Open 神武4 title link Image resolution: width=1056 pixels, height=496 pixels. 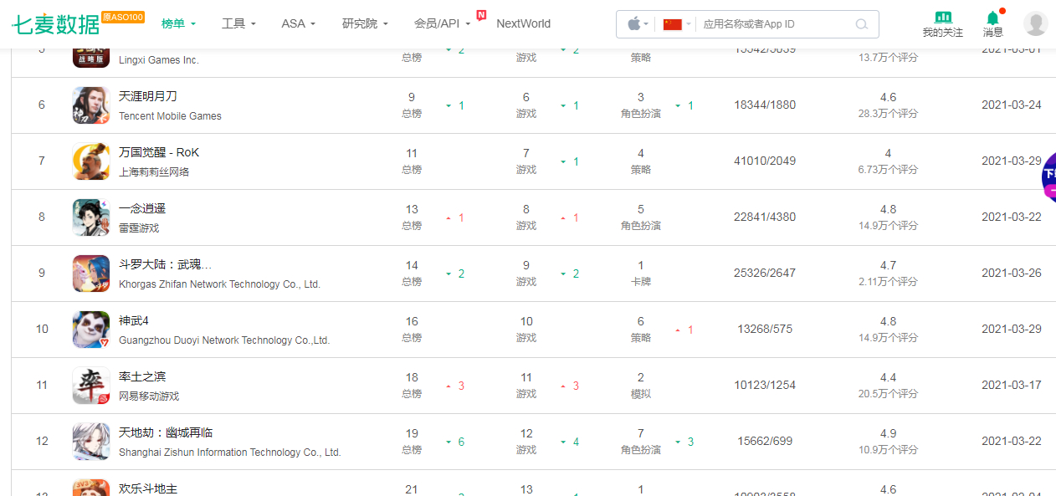coord(134,320)
